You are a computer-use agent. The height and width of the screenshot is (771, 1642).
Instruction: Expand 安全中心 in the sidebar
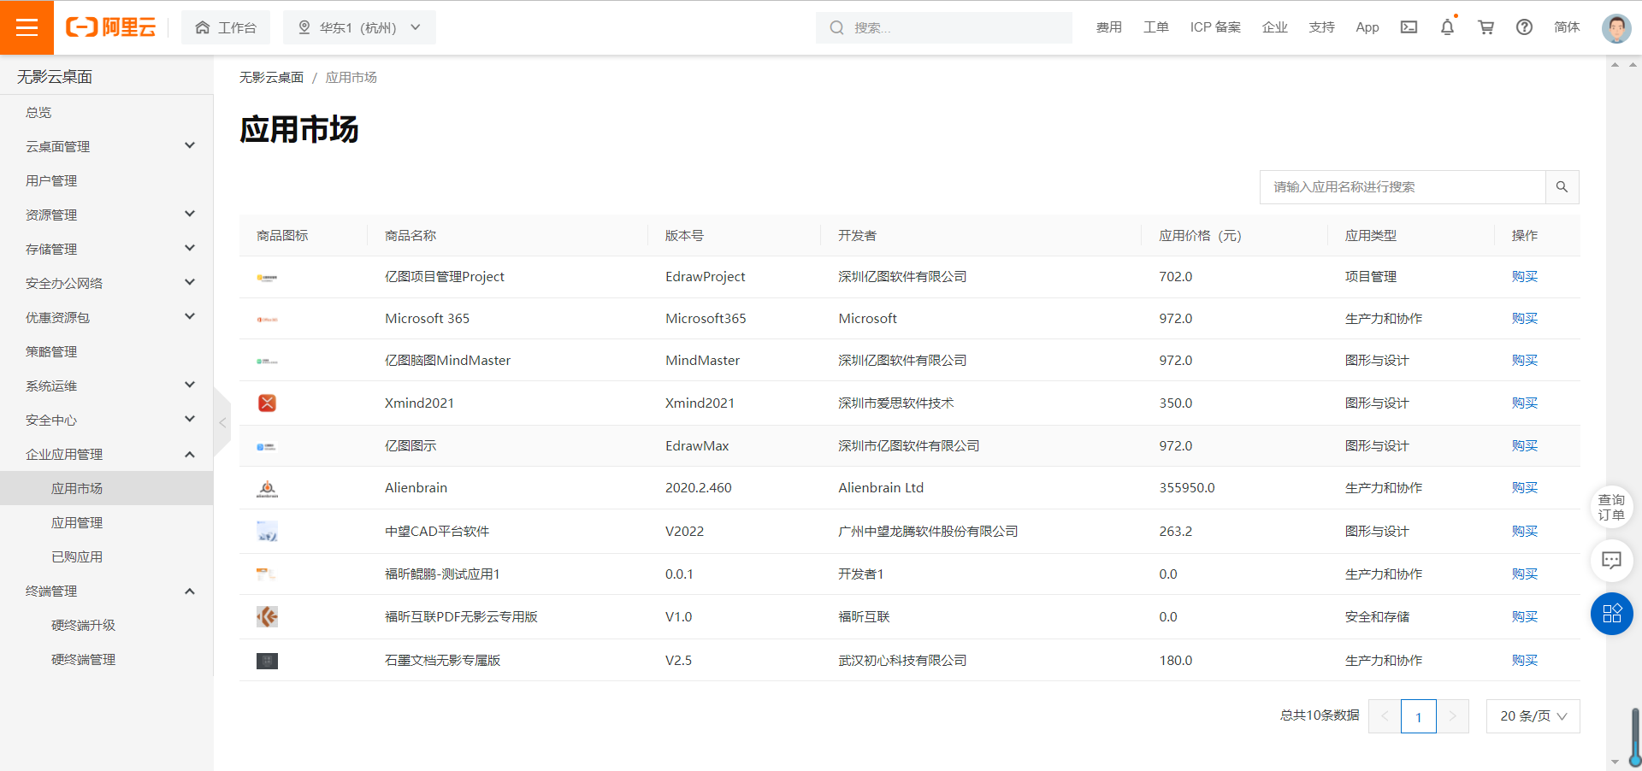(x=106, y=420)
